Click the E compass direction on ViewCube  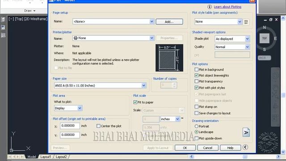pos(275,38)
